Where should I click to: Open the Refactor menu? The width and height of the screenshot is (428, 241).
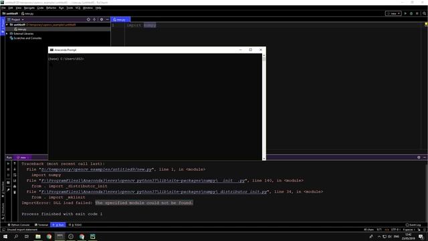pos(51,8)
